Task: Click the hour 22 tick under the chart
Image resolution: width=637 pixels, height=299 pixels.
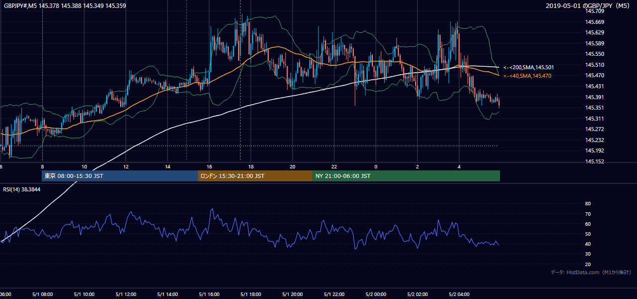Action: coord(334,167)
